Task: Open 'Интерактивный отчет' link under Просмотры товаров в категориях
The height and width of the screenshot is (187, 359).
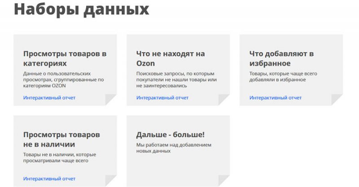Action: tap(49, 98)
